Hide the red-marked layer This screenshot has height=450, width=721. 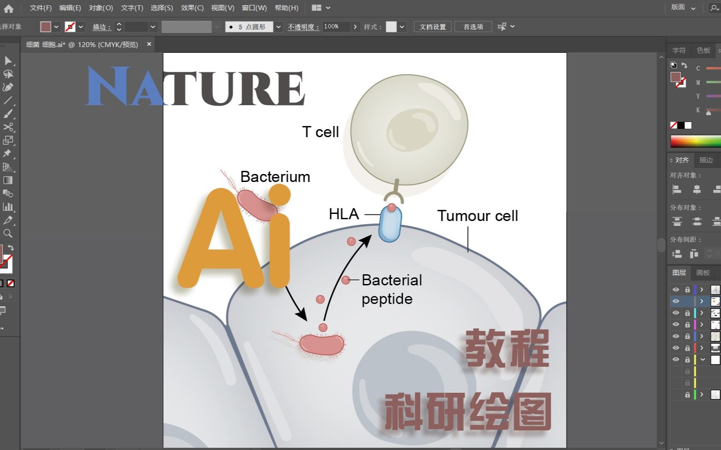[676, 348]
